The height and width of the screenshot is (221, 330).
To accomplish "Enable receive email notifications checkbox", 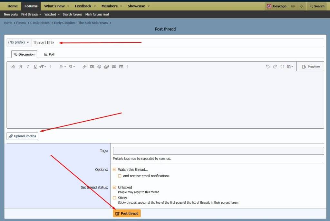I will 120,176.
